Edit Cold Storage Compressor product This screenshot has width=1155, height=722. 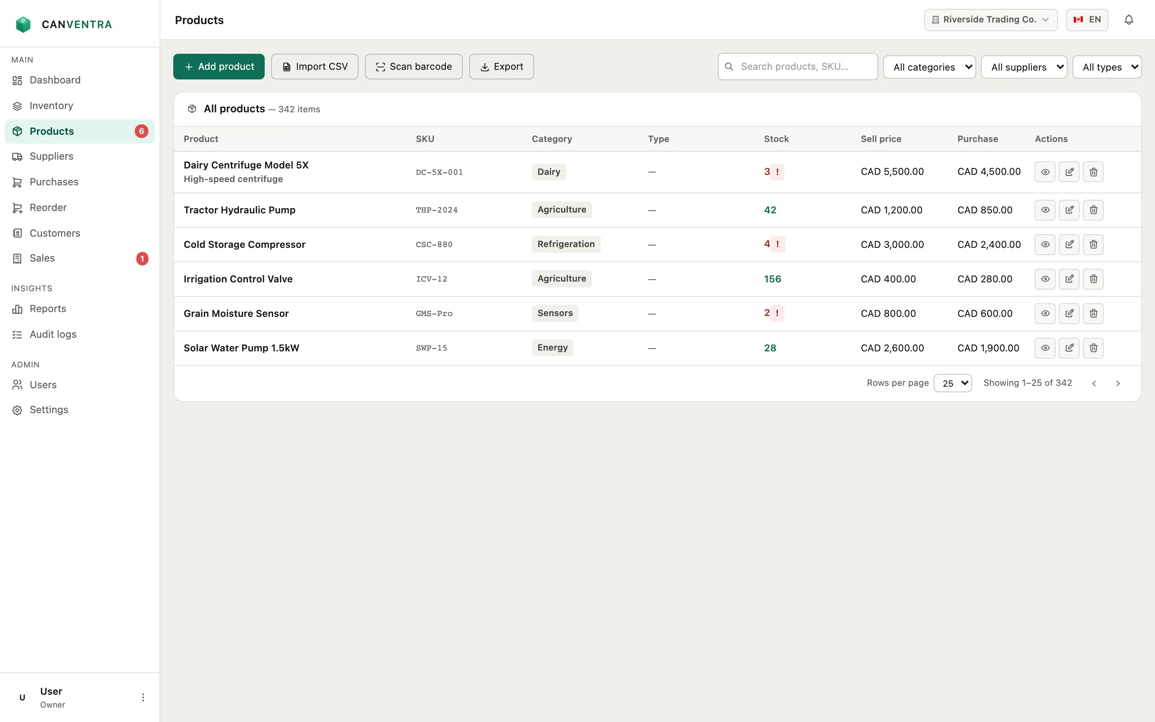[1069, 245]
